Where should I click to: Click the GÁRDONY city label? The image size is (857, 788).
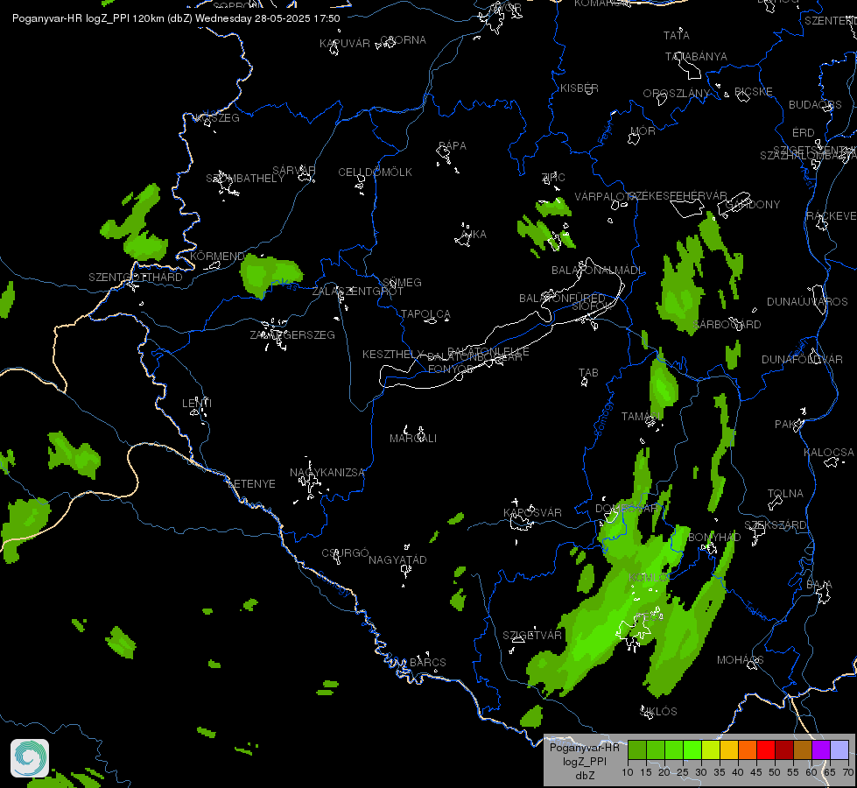[x=752, y=205]
